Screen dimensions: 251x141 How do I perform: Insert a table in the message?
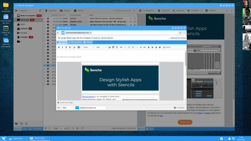click(x=113, y=47)
